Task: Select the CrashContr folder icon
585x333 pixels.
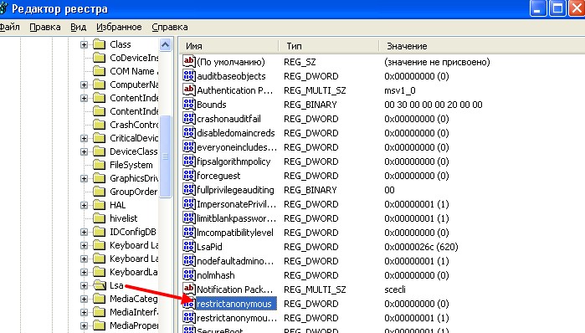Action: click(x=99, y=125)
